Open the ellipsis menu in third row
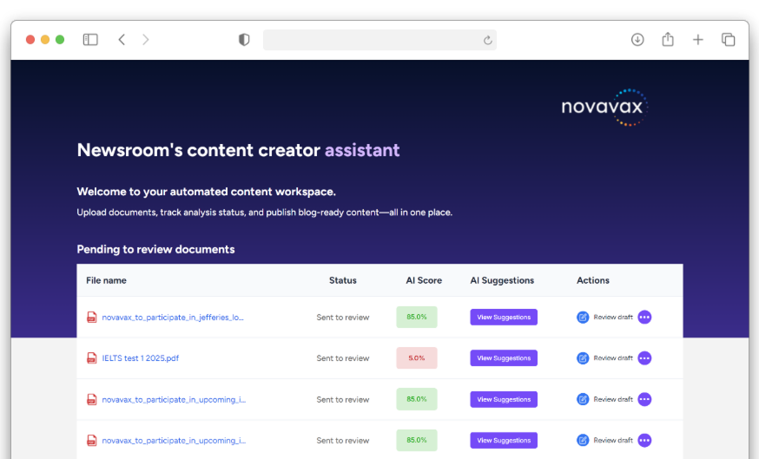This screenshot has width=759, height=459. tap(644, 399)
